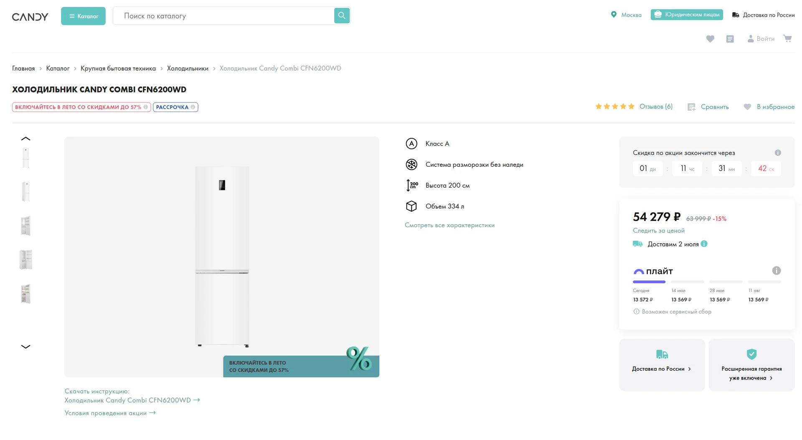Screen dimensions: 802x440
Task: Open Доставка по России card
Action: [662, 365]
